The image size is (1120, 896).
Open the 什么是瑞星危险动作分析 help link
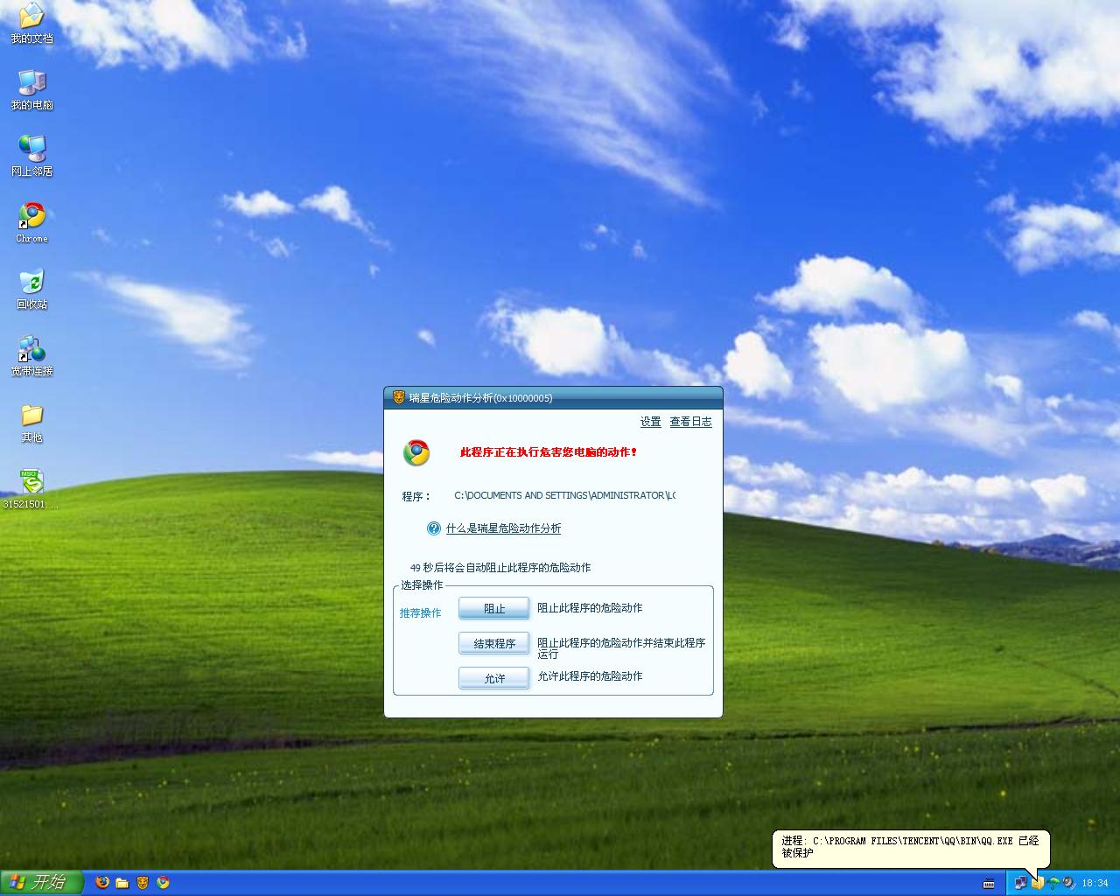coord(503,528)
